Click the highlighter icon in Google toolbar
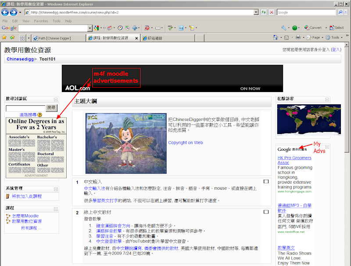351x266 pixels. (x=192, y=28)
